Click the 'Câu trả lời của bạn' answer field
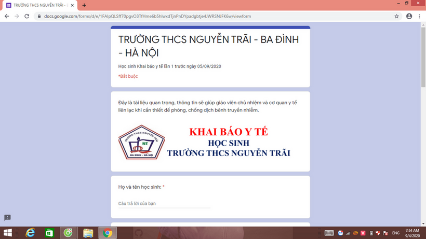Viewport: 426px width, 239px height. point(164,204)
